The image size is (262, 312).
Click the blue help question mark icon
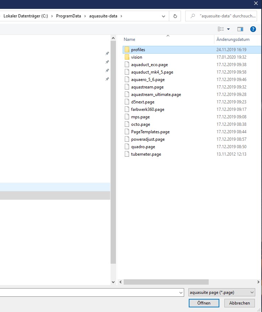[x=253, y=29]
